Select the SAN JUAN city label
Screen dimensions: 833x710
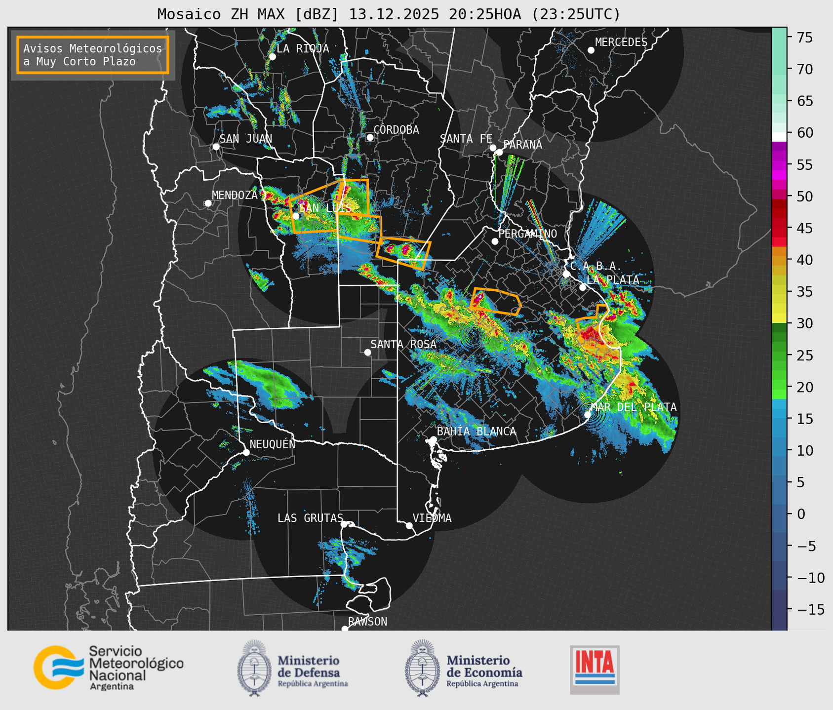[246, 139]
